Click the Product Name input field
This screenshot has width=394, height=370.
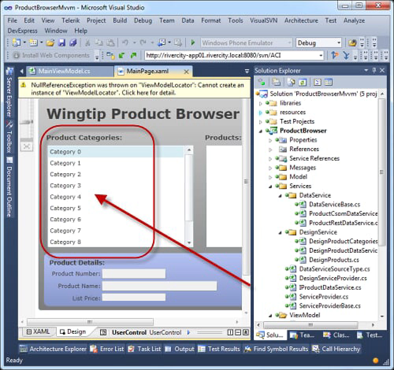[x=159, y=286]
